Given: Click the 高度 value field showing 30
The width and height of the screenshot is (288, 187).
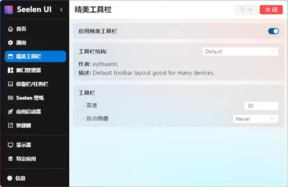Looking at the screenshot, I should 261,106.
